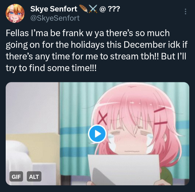Screen dimensions: 195x192
Task: Click the white paper held in the GIF
Action: click(124, 170)
